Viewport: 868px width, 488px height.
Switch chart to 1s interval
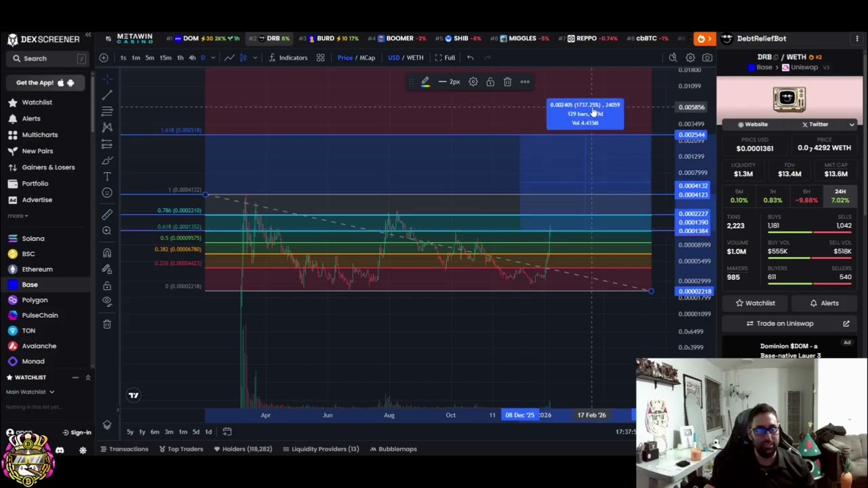tap(123, 58)
